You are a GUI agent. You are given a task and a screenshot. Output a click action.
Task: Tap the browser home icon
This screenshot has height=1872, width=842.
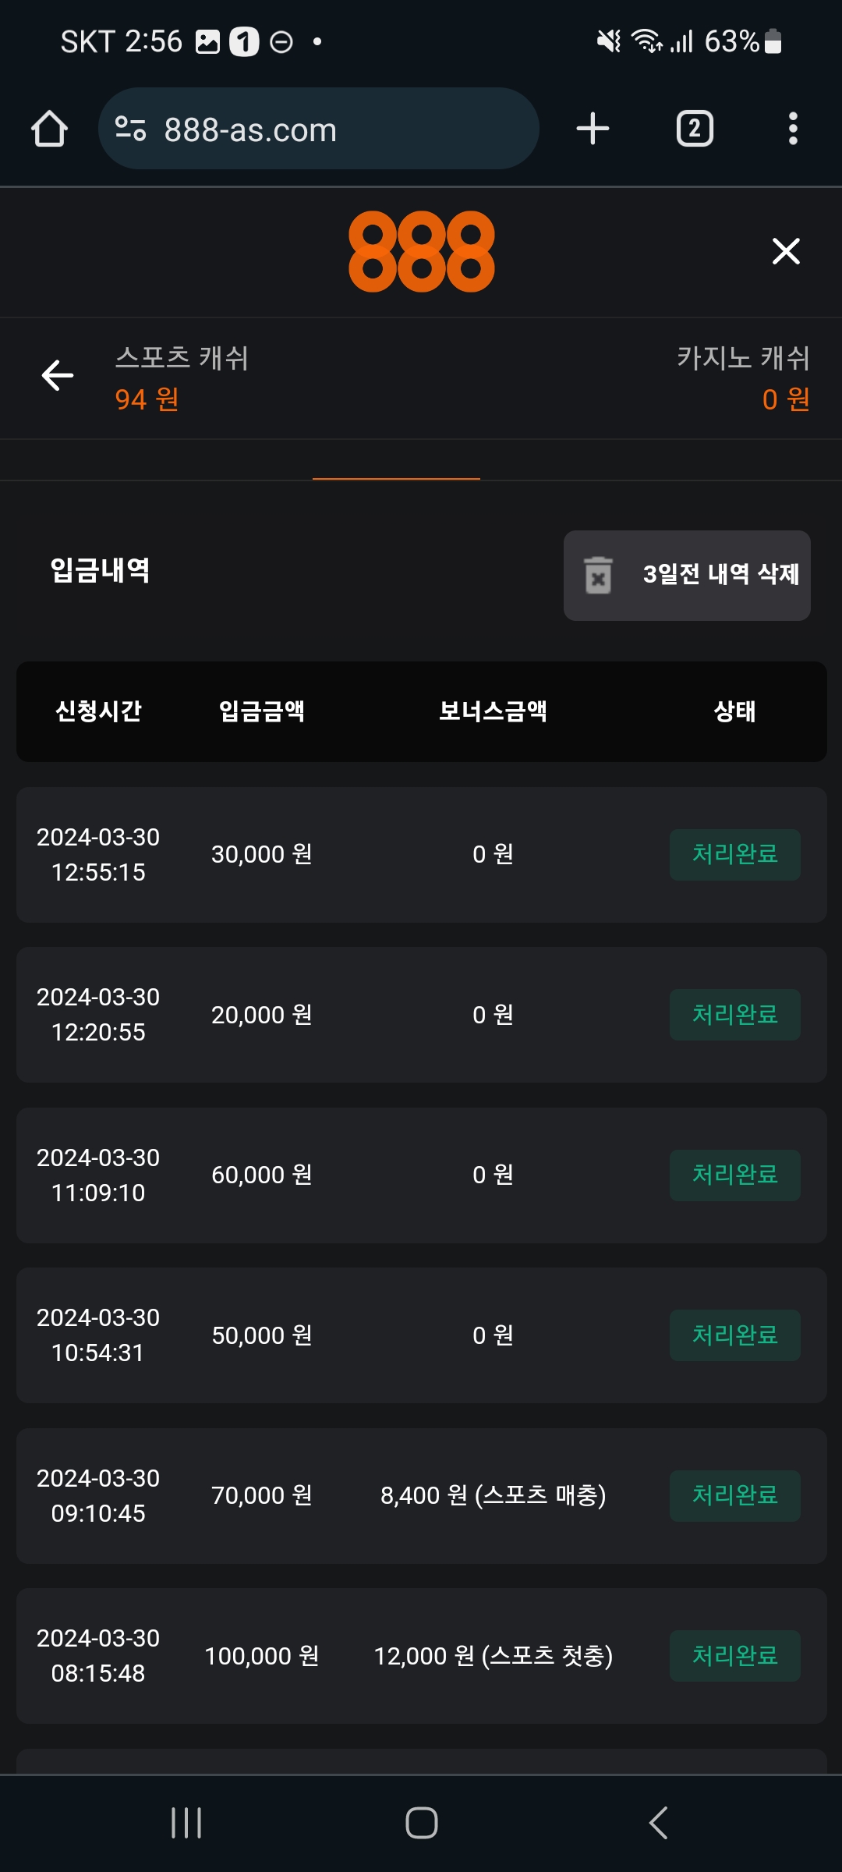click(x=49, y=129)
